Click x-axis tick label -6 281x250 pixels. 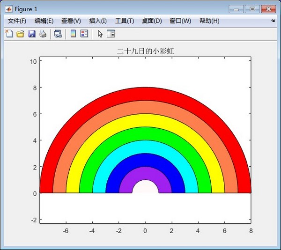click(66, 231)
